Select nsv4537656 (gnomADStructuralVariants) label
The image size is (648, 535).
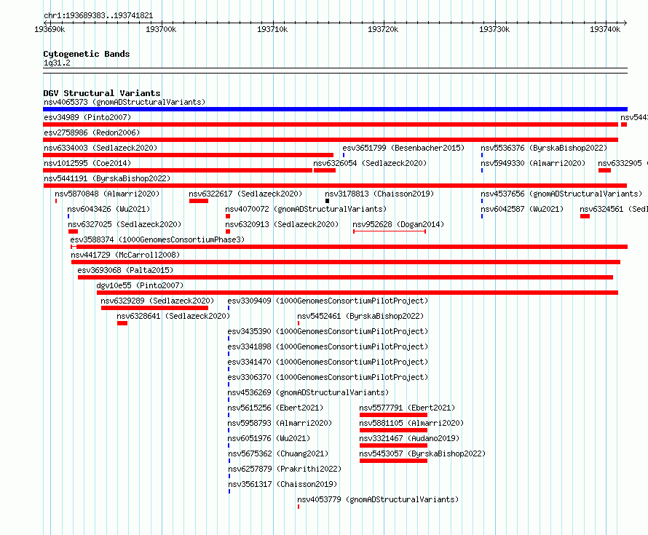pos(561,194)
